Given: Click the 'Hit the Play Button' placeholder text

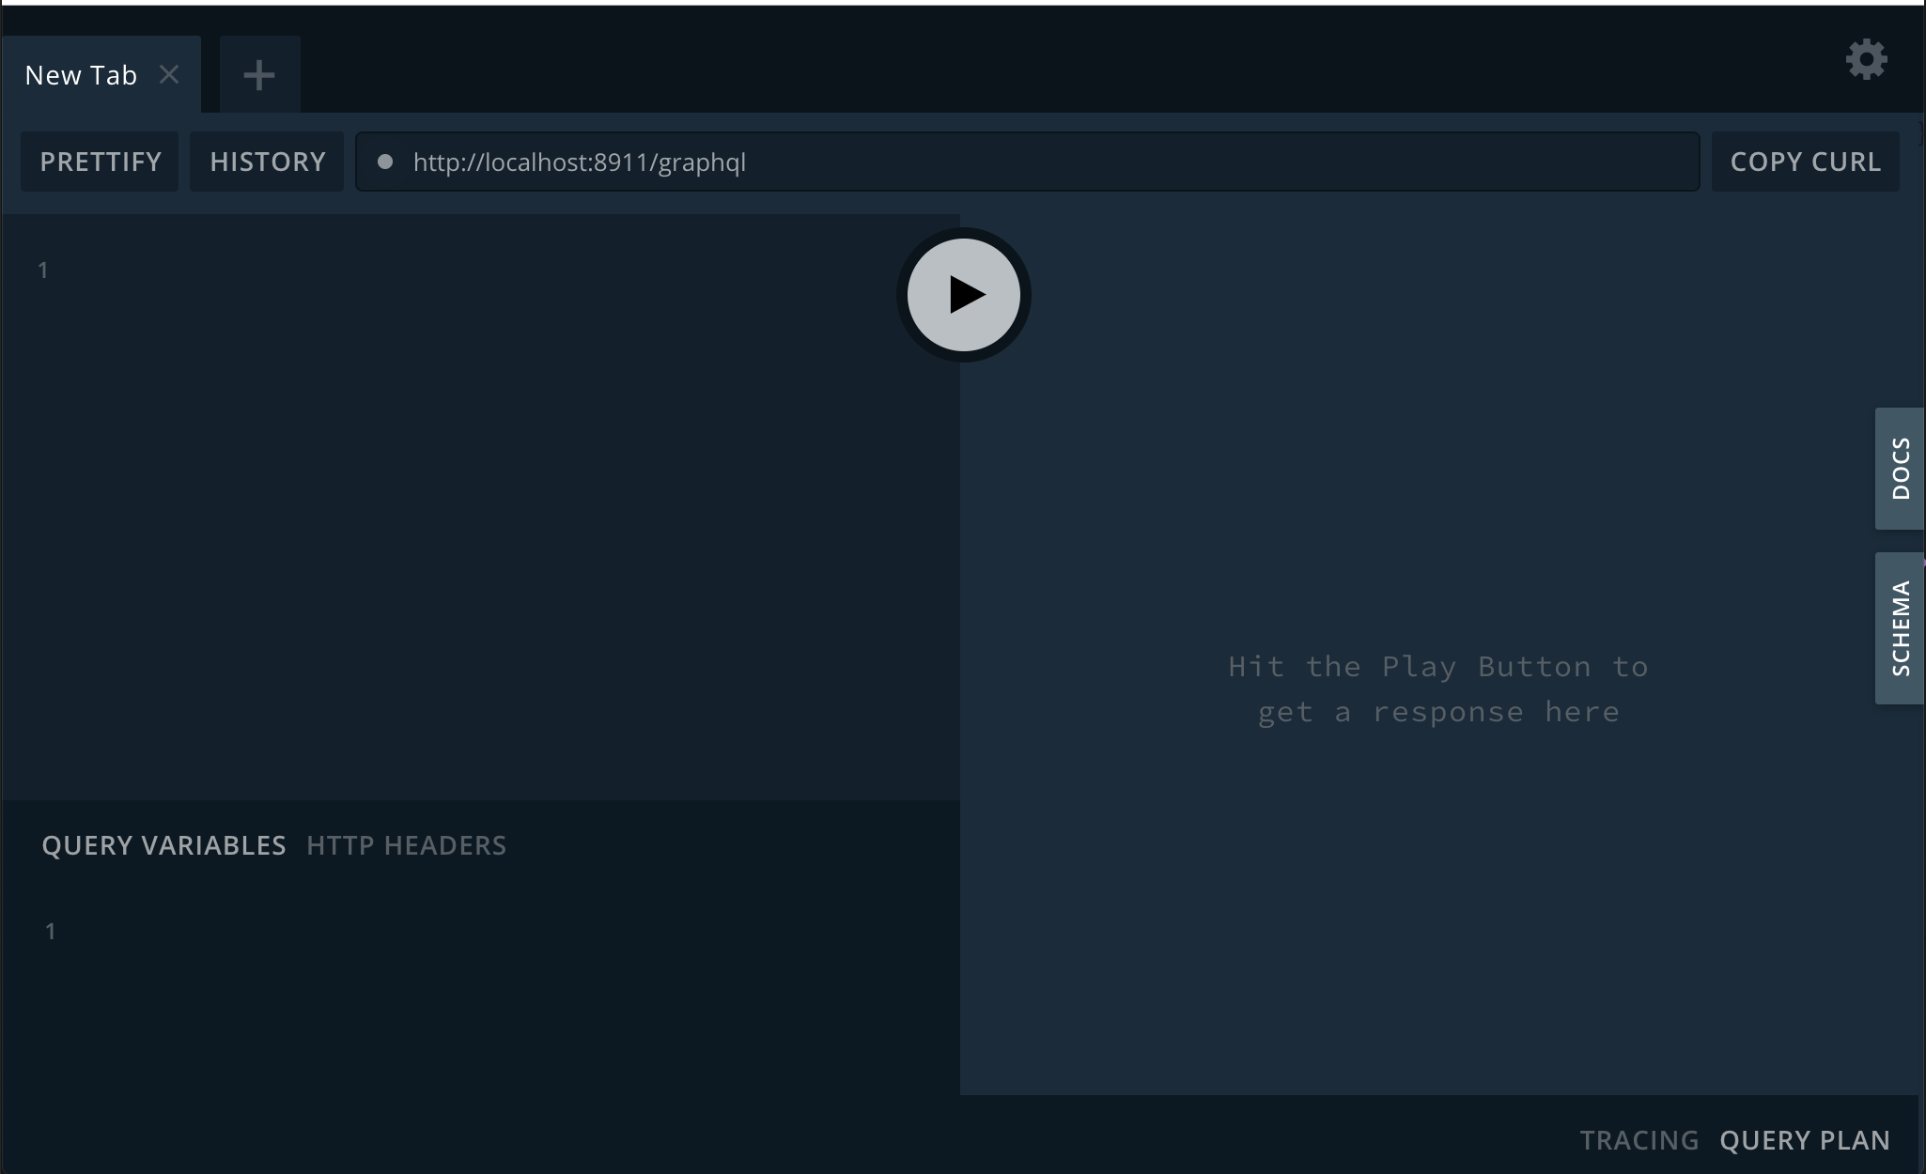Looking at the screenshot, I should 1438,689.
